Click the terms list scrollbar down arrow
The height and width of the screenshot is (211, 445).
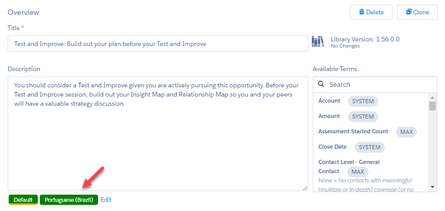pyautogui.click(x=432, y=186)
